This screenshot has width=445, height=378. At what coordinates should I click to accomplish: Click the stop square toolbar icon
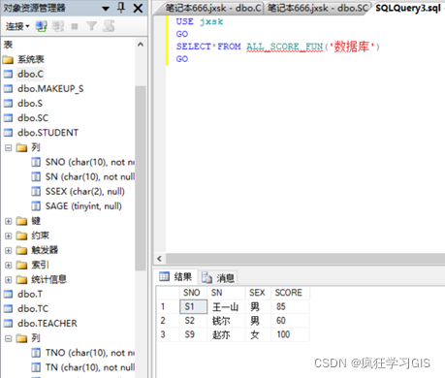(x=75, y=26)
